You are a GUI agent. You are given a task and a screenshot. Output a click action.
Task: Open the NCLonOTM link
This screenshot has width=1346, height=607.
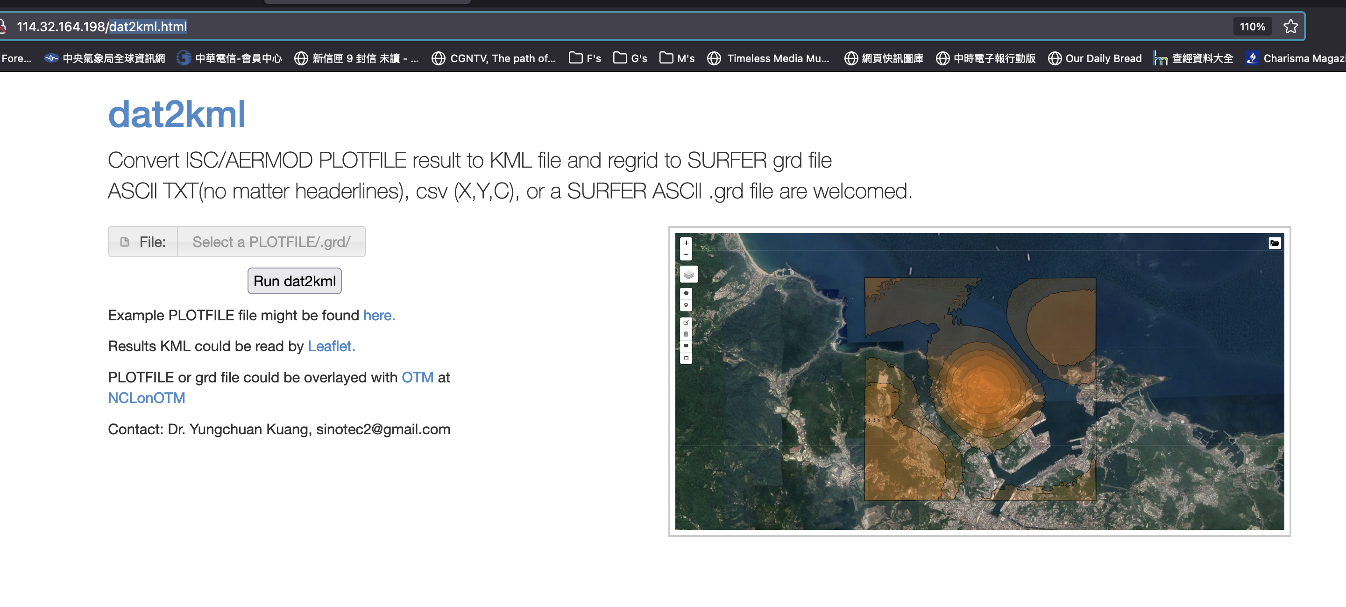coord(146,398)
